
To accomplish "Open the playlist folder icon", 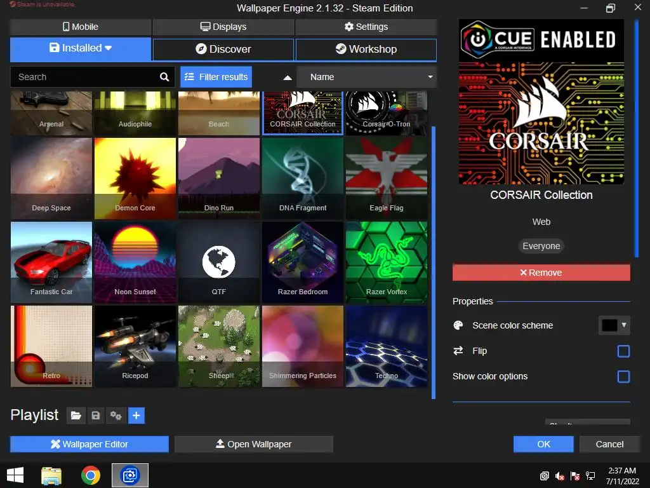I will click(76, 416).
